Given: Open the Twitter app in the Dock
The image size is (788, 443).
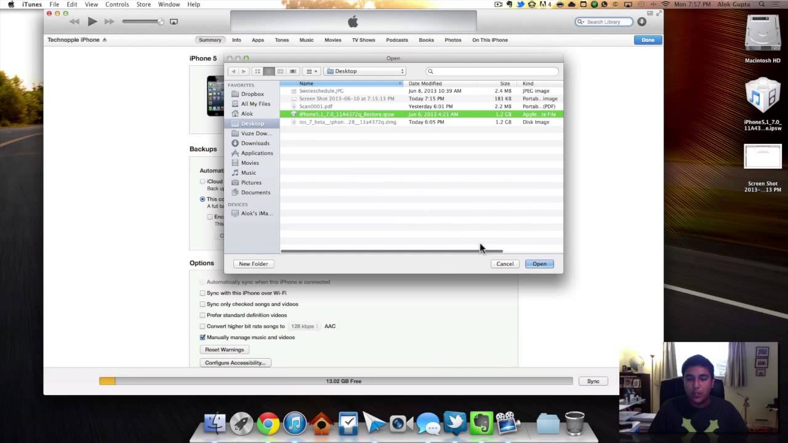Looking at the screenshot, I should [x=454, y=423].
